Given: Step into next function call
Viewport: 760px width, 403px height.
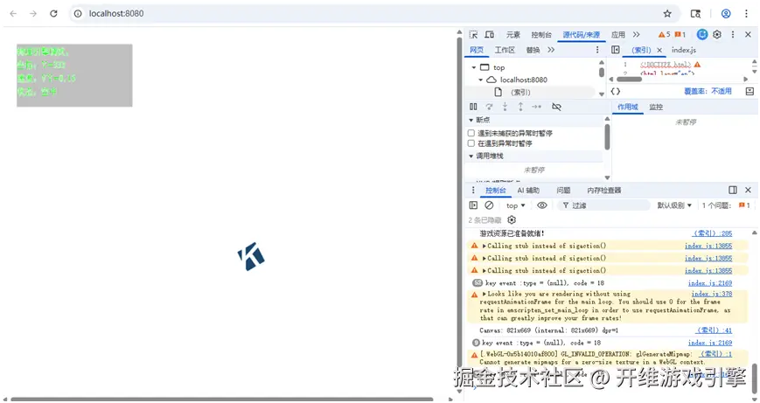Looking at the screenshot, I should pos(505,107).
